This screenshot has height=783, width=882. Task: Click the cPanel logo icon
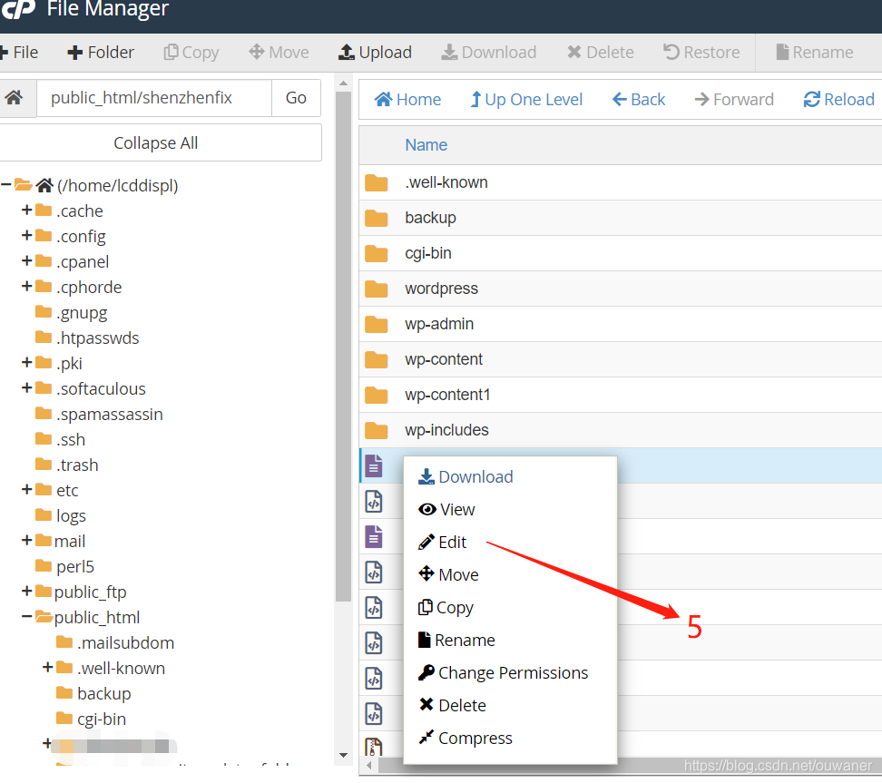(17, 8)
